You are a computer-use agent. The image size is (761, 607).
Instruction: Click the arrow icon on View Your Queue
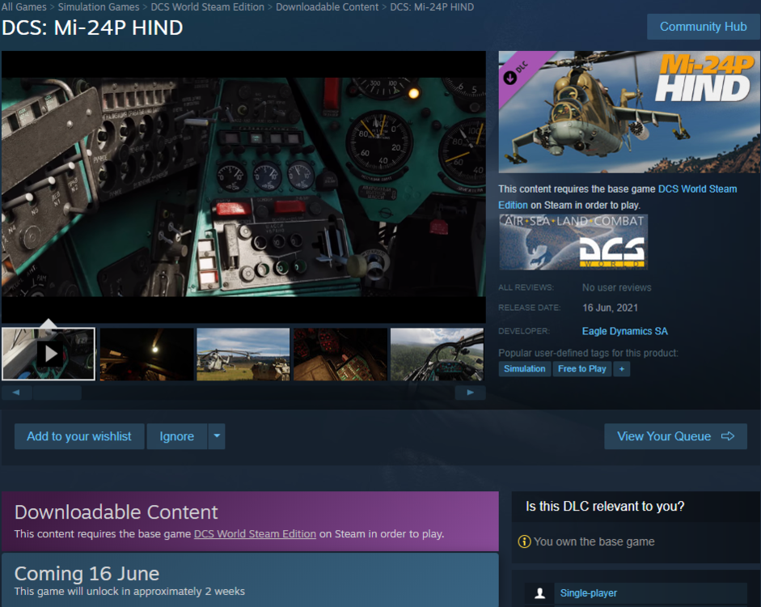click(728, 436)
